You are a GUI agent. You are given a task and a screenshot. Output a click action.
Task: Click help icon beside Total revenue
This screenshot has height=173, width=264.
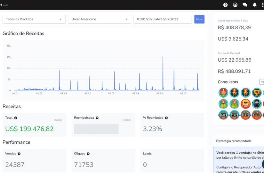tap(16, 118)
